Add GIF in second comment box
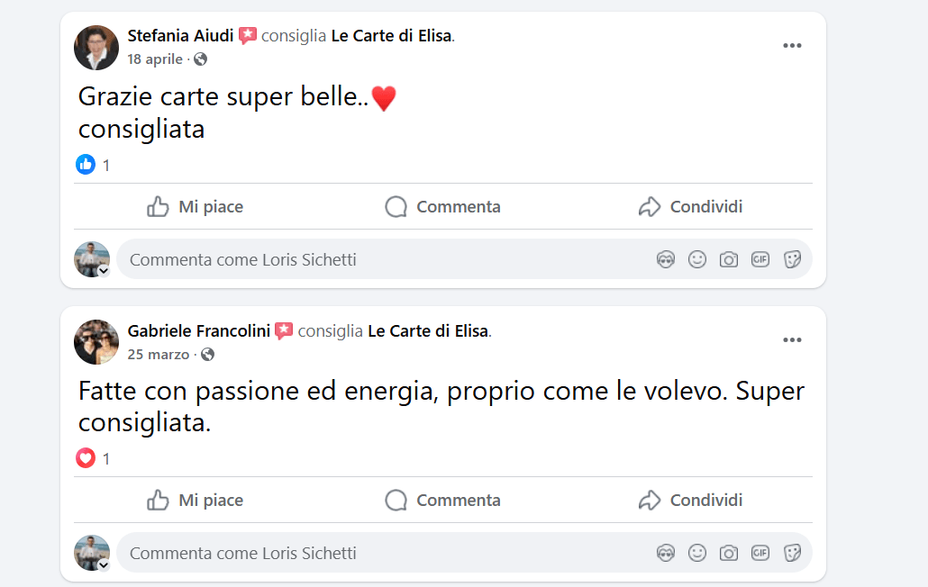Image resolution: width=928 pixels, height=587 pixels. [760, 553]
